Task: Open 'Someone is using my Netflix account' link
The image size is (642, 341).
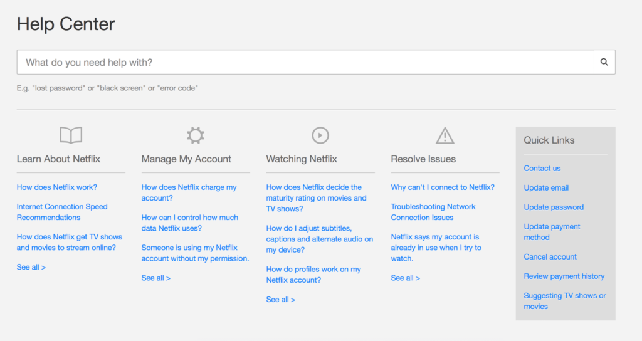Action: [x=196, y=253]
